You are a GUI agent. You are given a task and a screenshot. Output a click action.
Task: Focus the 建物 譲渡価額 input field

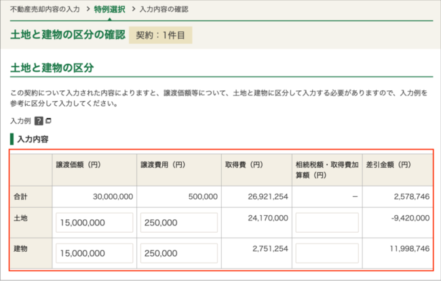(94, 253)
